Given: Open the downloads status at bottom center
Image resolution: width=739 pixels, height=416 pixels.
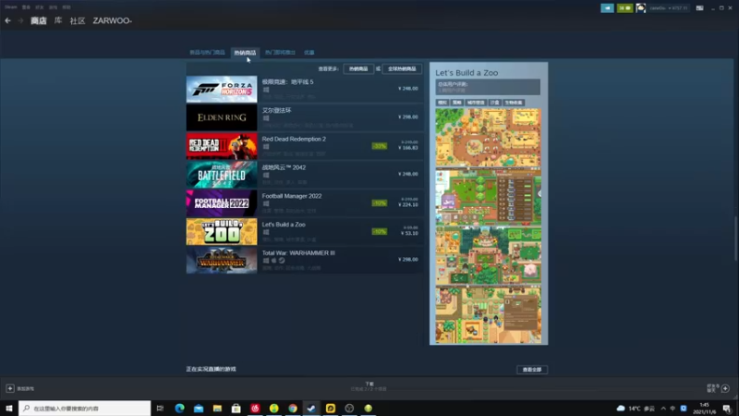Looking at the screenshot, I should 369,386.
